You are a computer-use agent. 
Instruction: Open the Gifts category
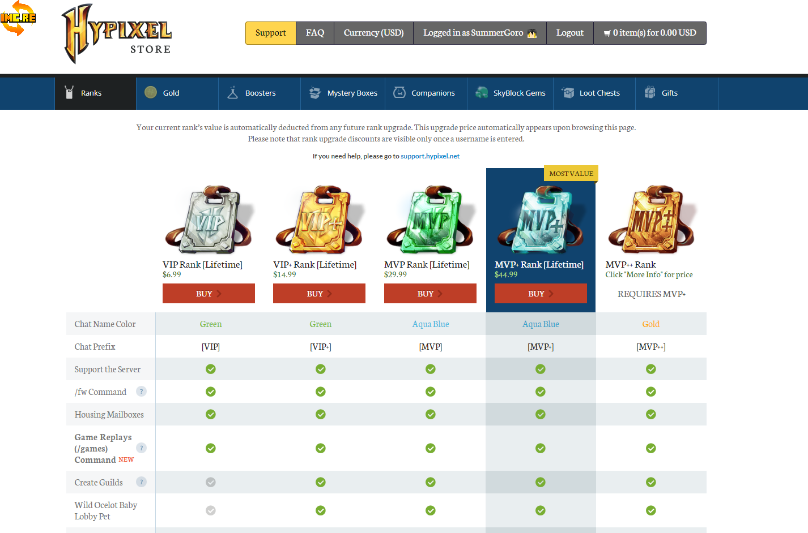[662, 93]
